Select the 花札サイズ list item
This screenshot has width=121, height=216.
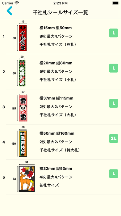point(49,185)
